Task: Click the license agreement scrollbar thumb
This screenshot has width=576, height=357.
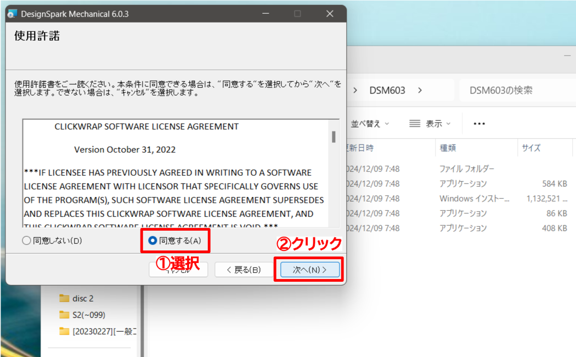Action: pyautogui.click(x=334, y=137)
